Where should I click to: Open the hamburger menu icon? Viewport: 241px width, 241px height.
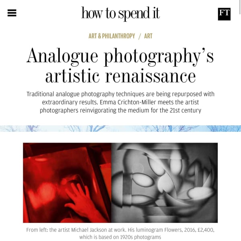(12, 13)
